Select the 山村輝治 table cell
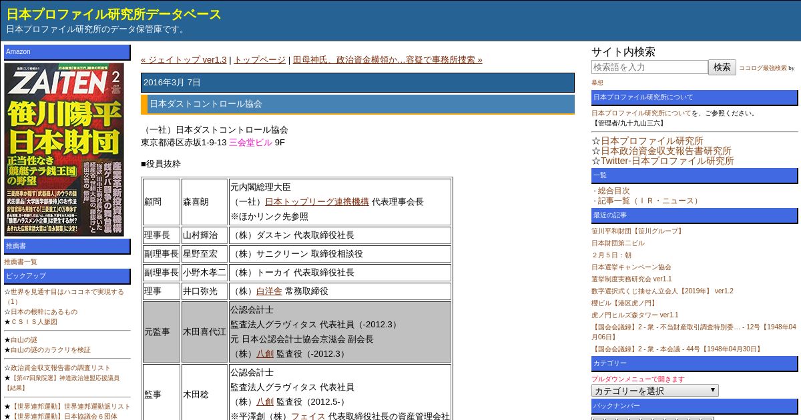The width and height of the screenshot is (801, 420). click(204, 235)
